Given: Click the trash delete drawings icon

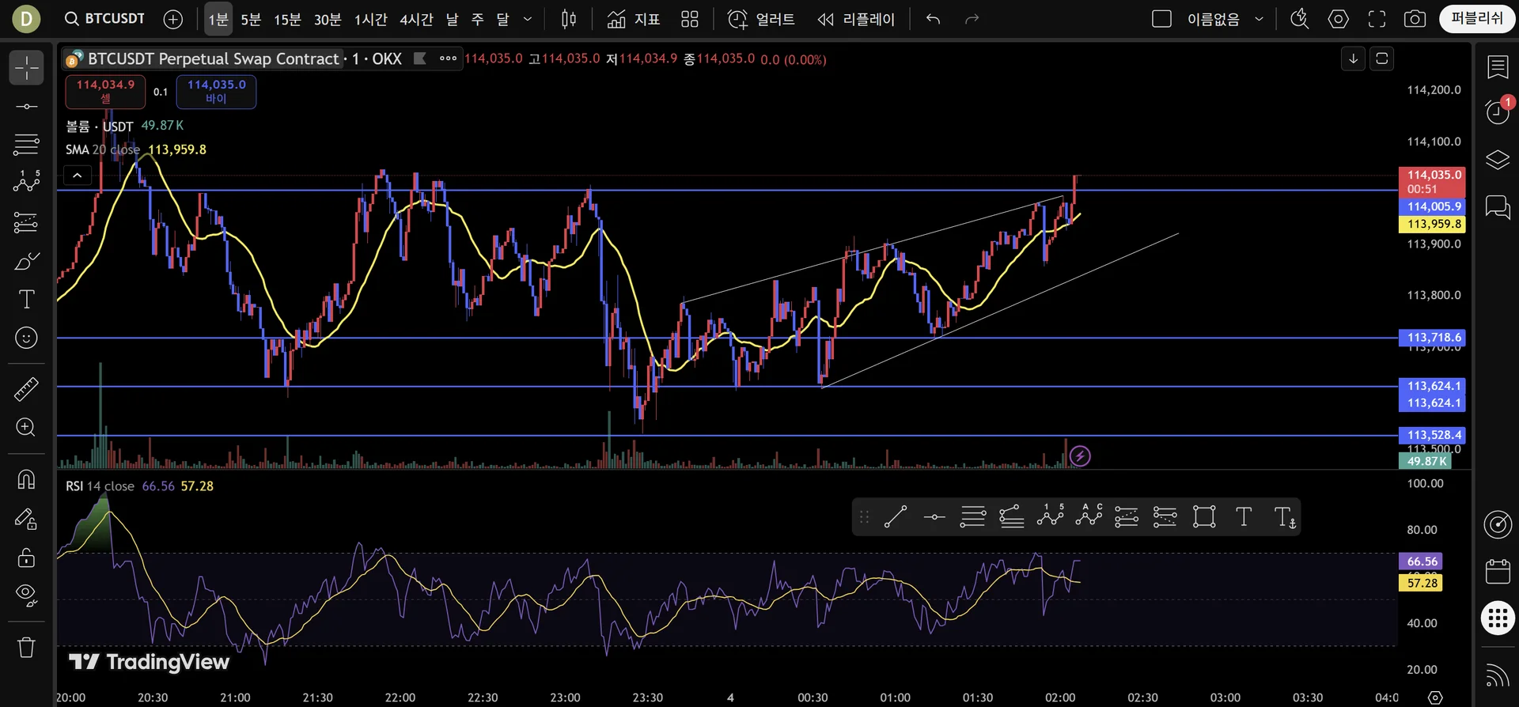Looking at the screenshot, I should [x=26, y=648].
